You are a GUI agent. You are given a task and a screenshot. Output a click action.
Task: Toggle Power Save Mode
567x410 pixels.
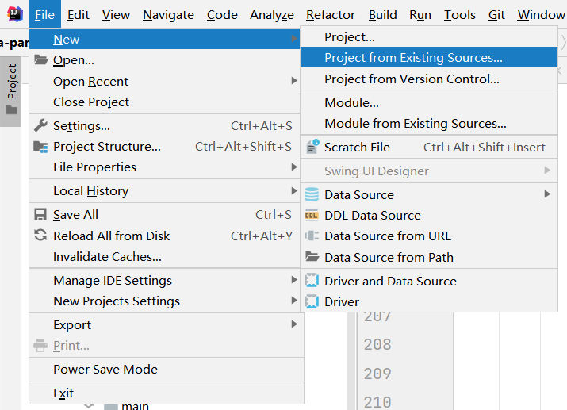click(x=105, y=369)
